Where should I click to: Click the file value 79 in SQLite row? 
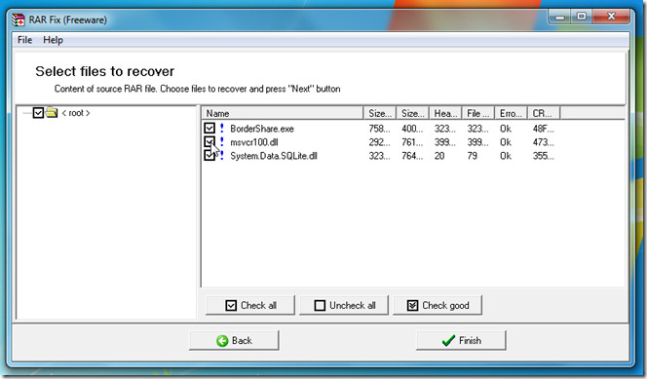tap(472, 156)
